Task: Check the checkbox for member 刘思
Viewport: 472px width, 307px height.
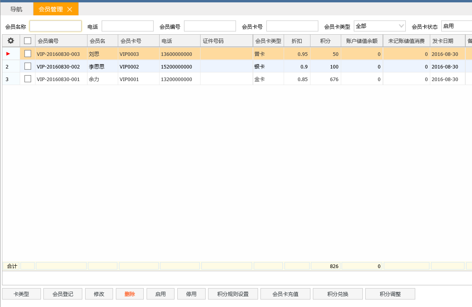Action: (x=27, y=53)
